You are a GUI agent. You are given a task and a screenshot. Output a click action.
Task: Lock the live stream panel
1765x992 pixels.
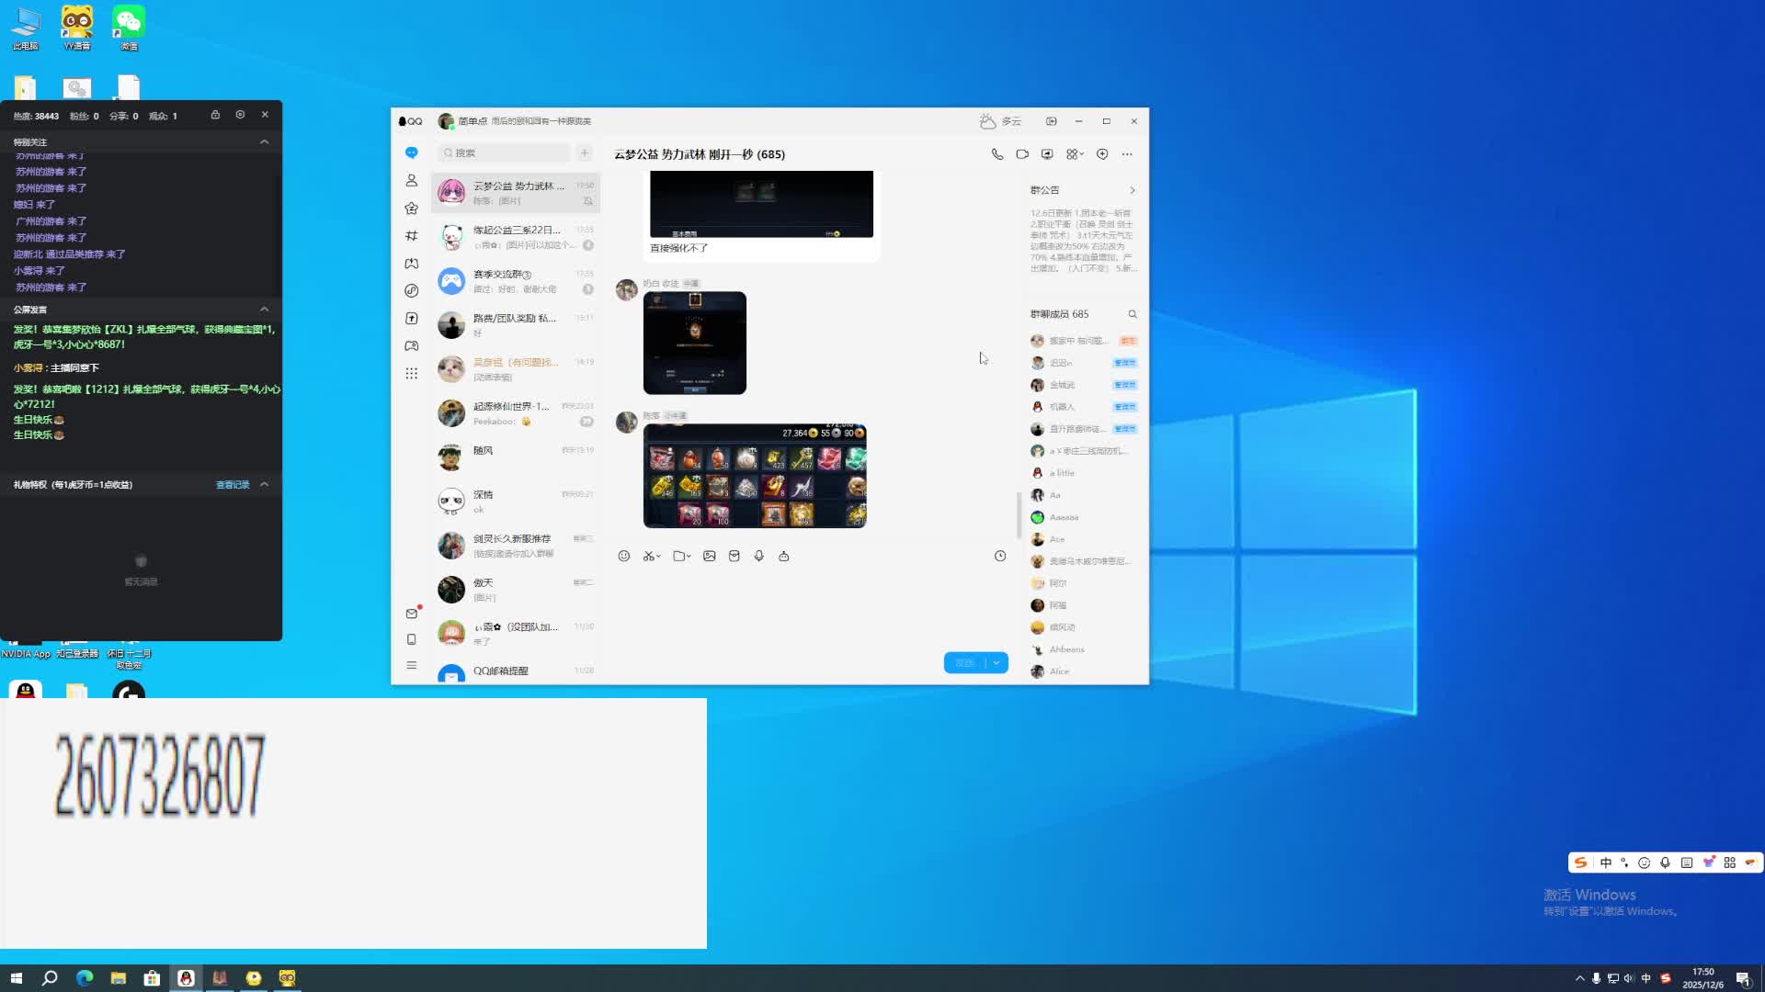coord(215,115)
